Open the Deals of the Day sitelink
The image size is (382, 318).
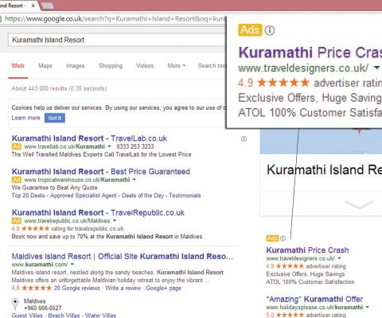(142, 196)
